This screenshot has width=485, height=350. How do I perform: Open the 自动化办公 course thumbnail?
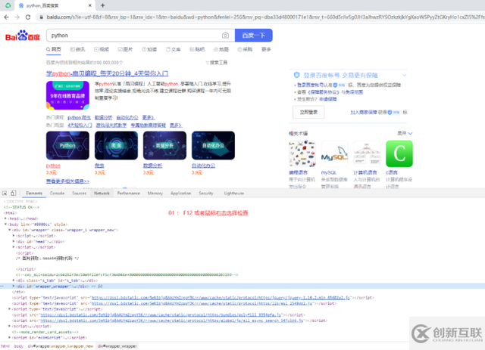(x=213, y=145)
